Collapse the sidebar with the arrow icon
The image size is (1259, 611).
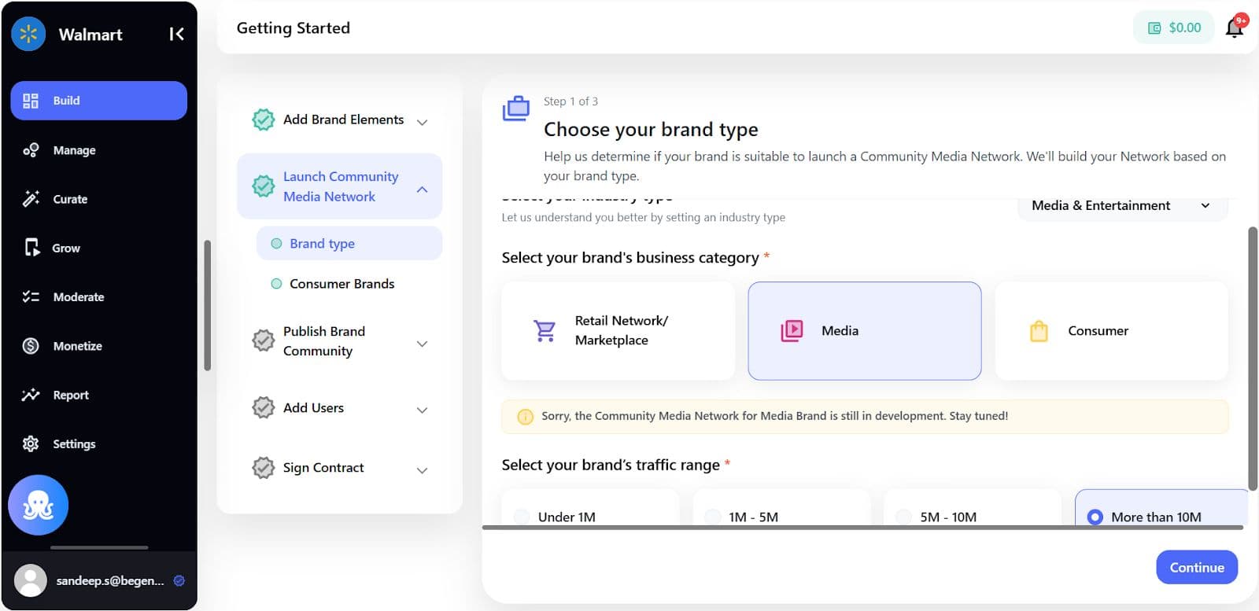(x=176, y=34)
